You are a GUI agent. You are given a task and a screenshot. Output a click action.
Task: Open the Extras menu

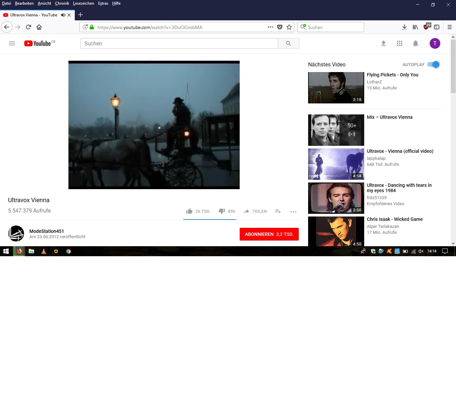click(103, 3)
